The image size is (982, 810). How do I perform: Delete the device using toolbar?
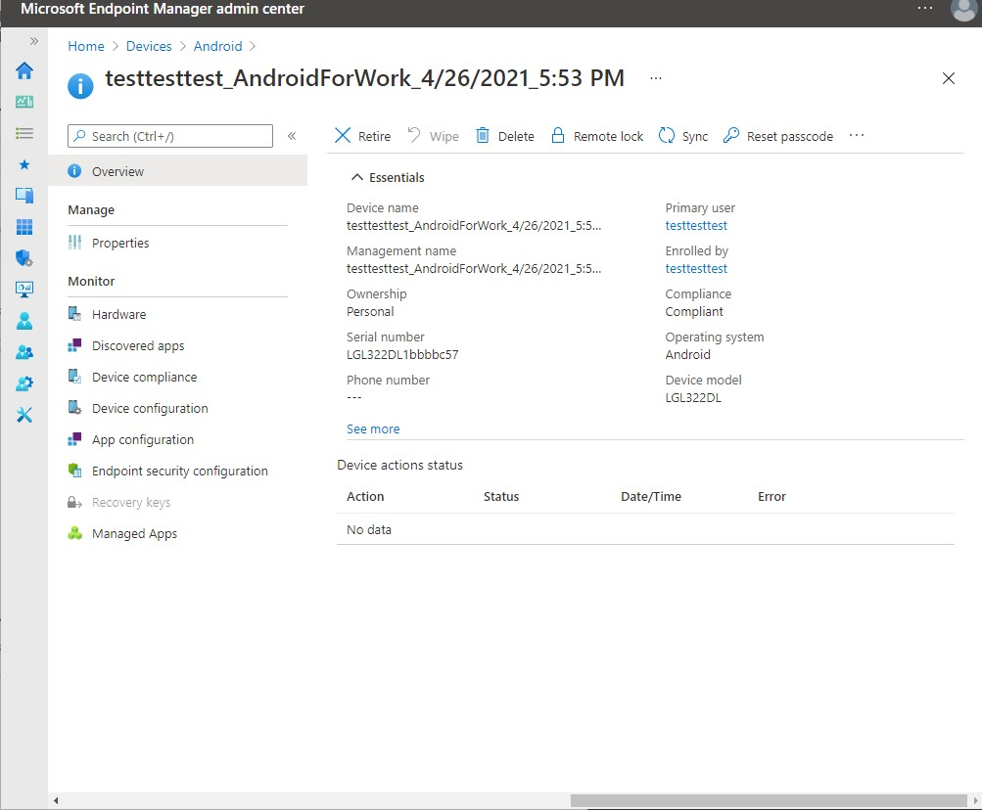click(505, 136)
